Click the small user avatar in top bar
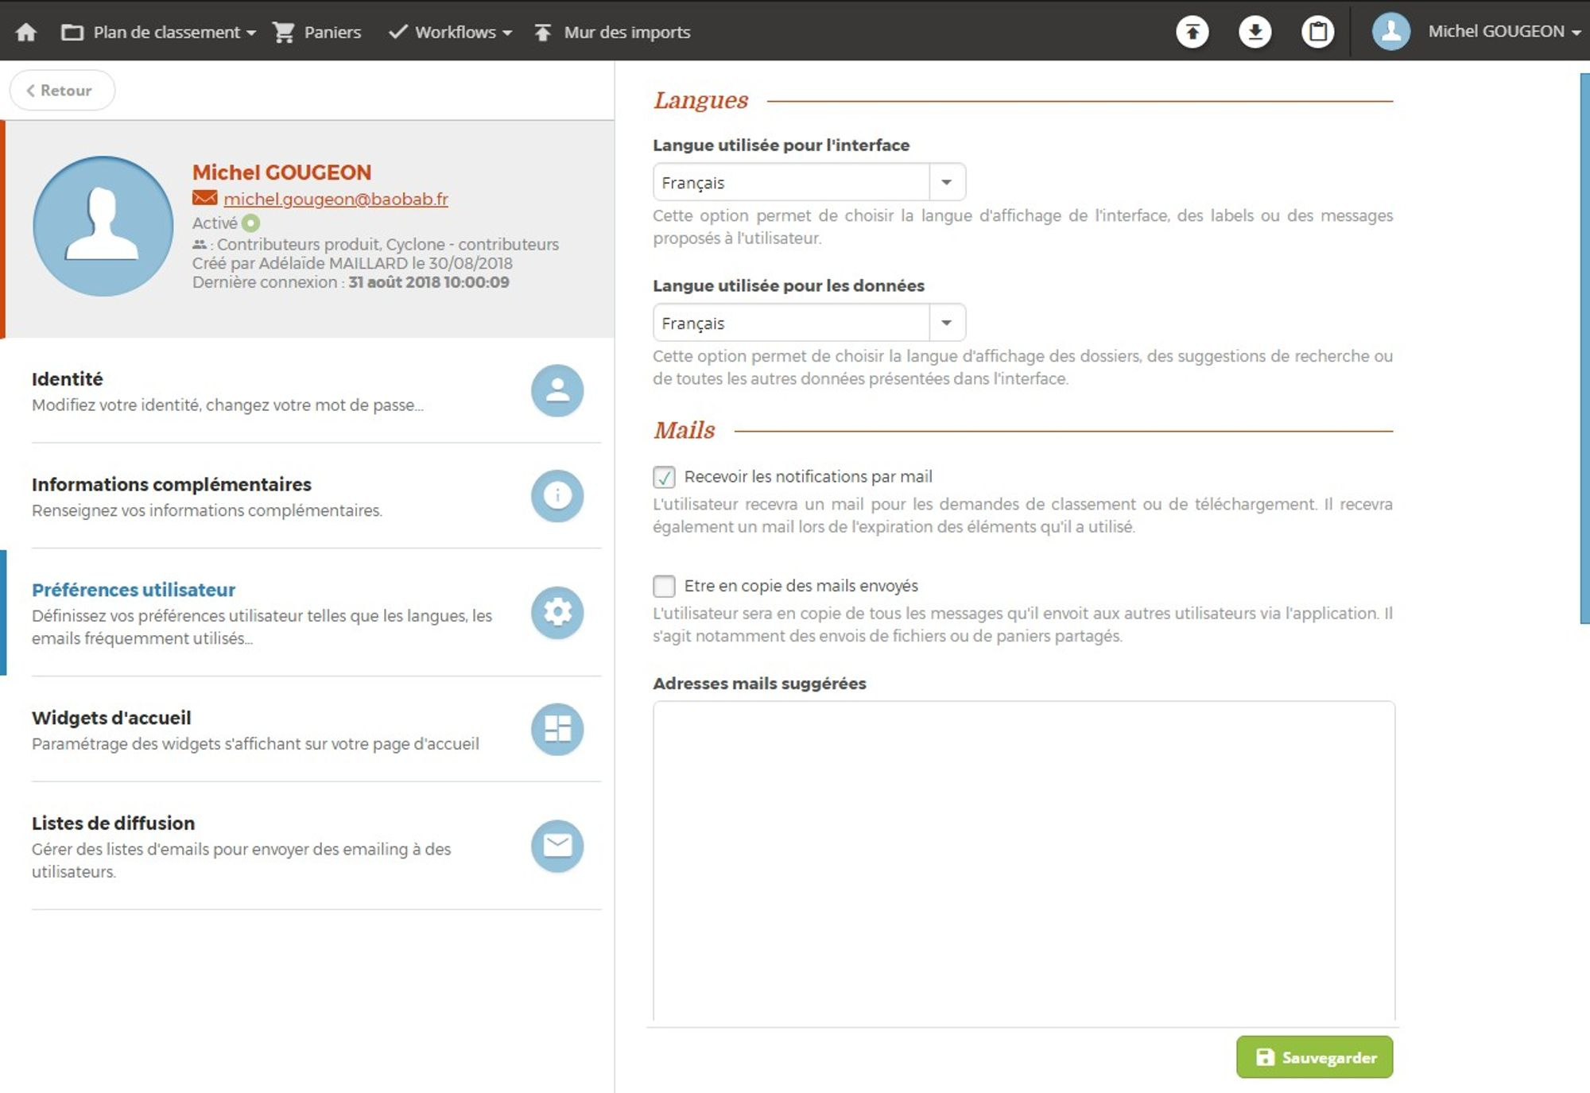The height and width of the screenshot is (1093, 1590). (1390, 32)
